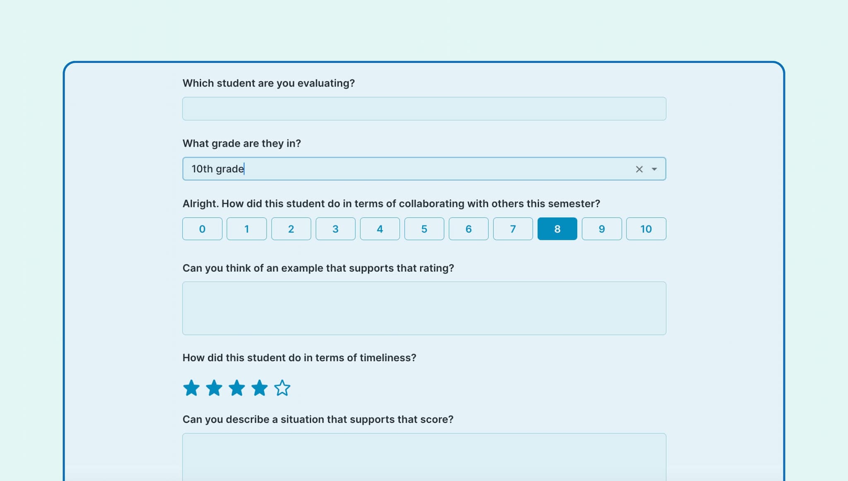Select collaboration rating 0

202,229
